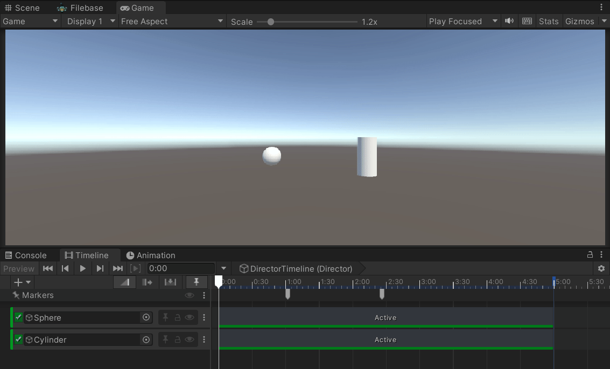This screenshot has width=610, height=369.
Task: Select the Replace edit mode icon
Action: pos(170,282)
